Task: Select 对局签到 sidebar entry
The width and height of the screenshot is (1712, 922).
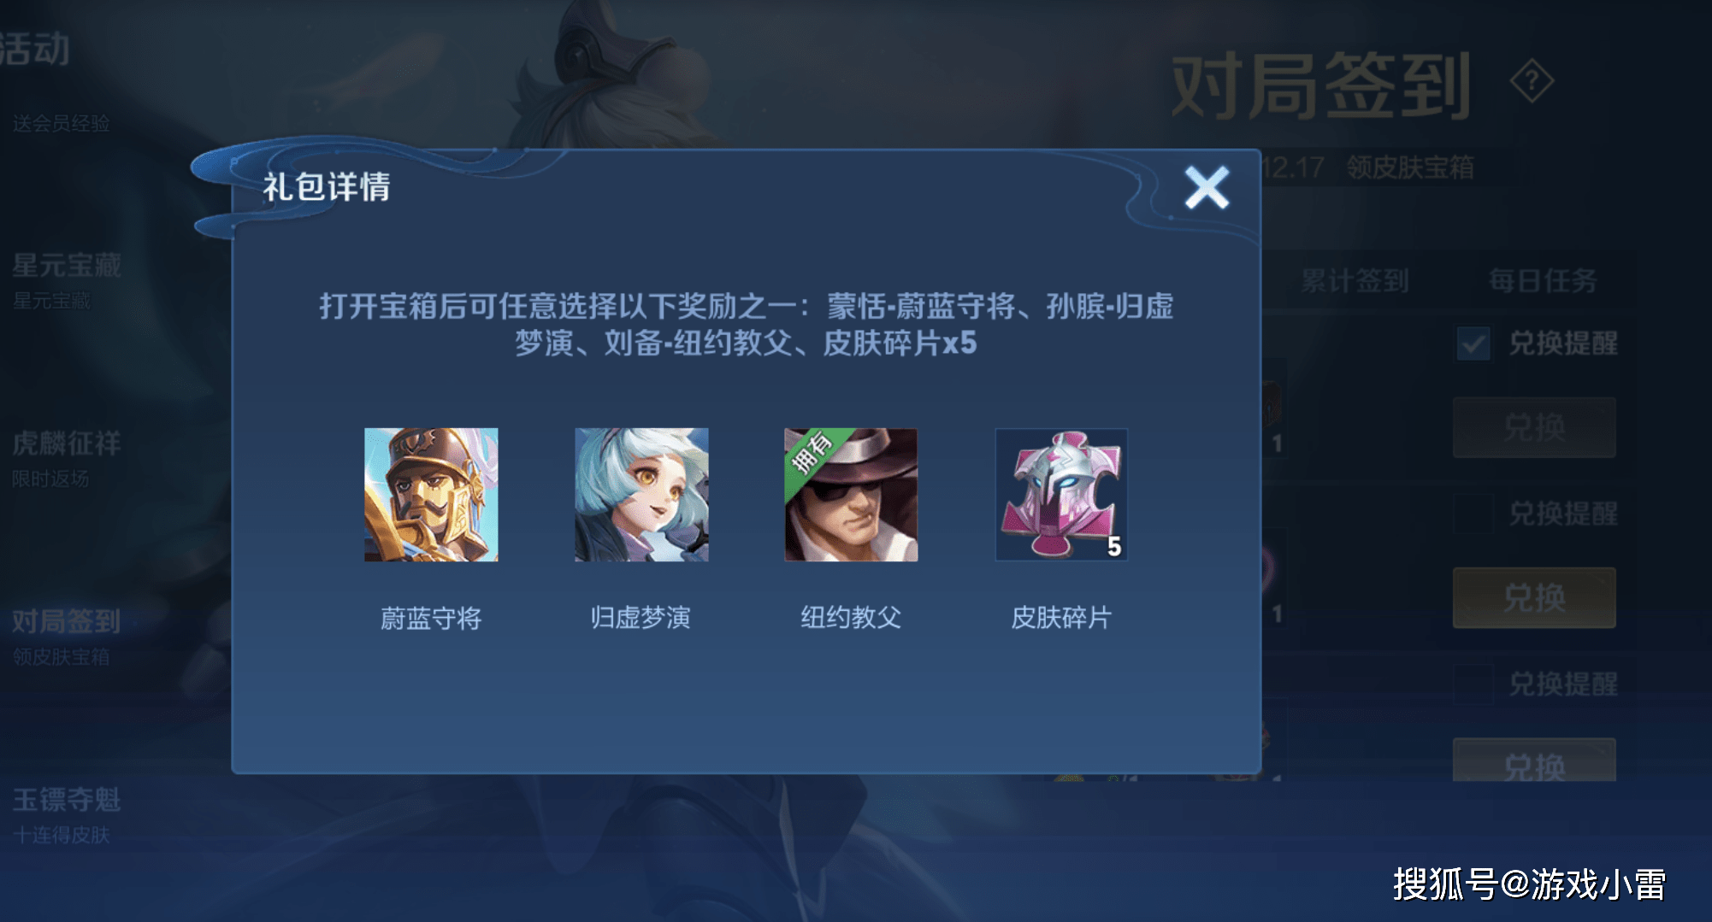Action: 67,637
